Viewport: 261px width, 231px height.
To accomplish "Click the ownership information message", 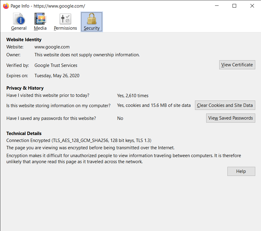I will click(87, 55).
